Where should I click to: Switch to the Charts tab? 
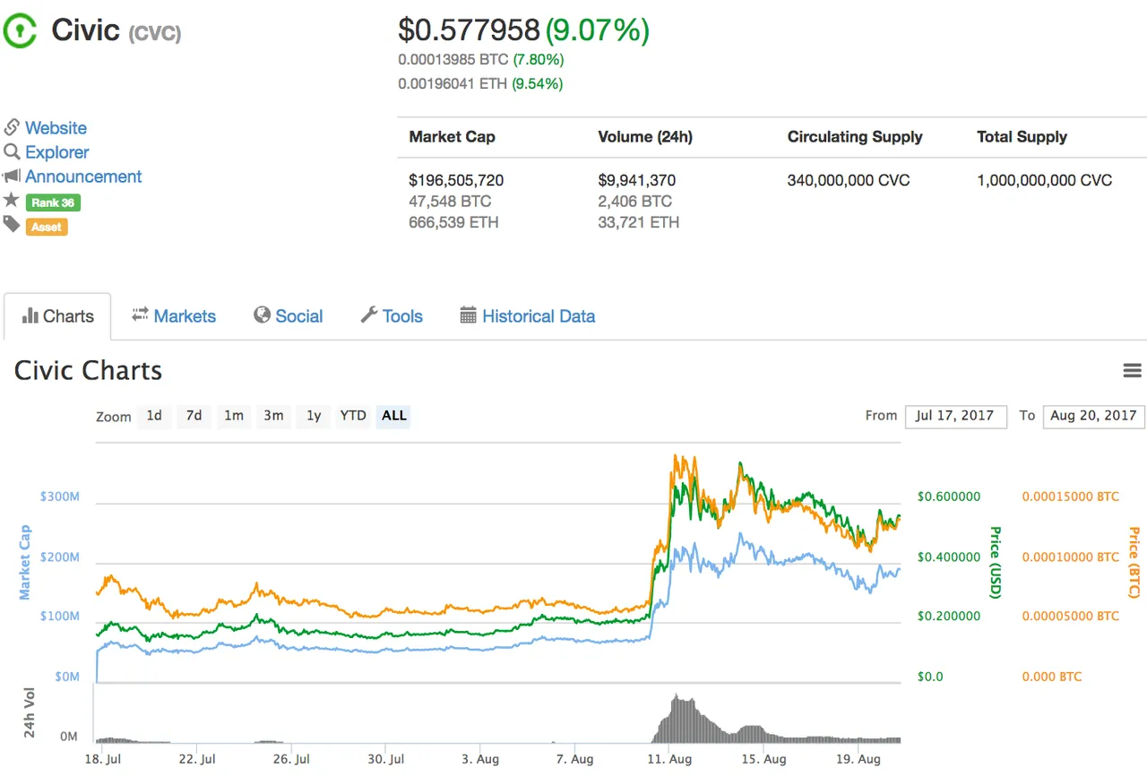pos(57,315)
